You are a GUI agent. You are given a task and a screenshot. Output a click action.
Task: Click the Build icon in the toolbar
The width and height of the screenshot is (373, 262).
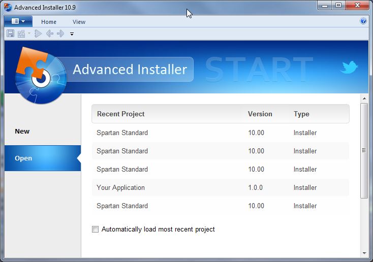[x=21, y=34]
